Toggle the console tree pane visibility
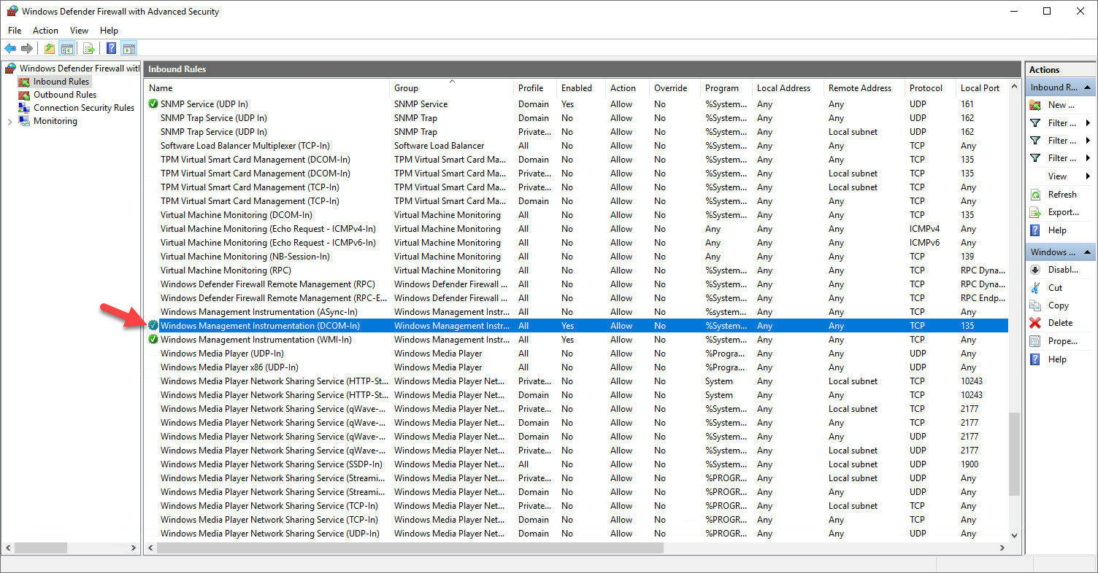The height and width of the screenshot is (573, 1098). click(x=66, y=48)
